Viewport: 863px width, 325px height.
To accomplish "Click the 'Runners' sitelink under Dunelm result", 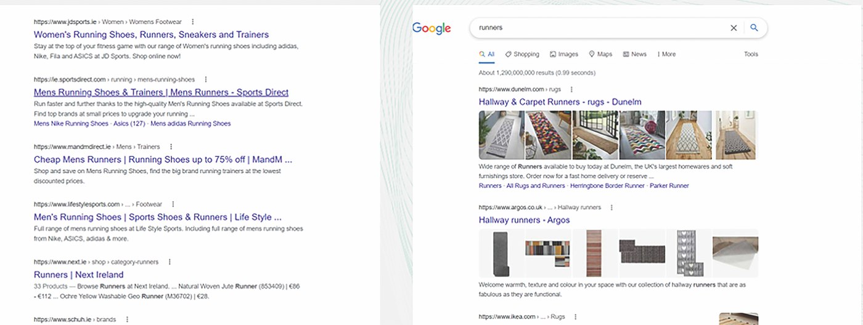I will tap(490, 185).
